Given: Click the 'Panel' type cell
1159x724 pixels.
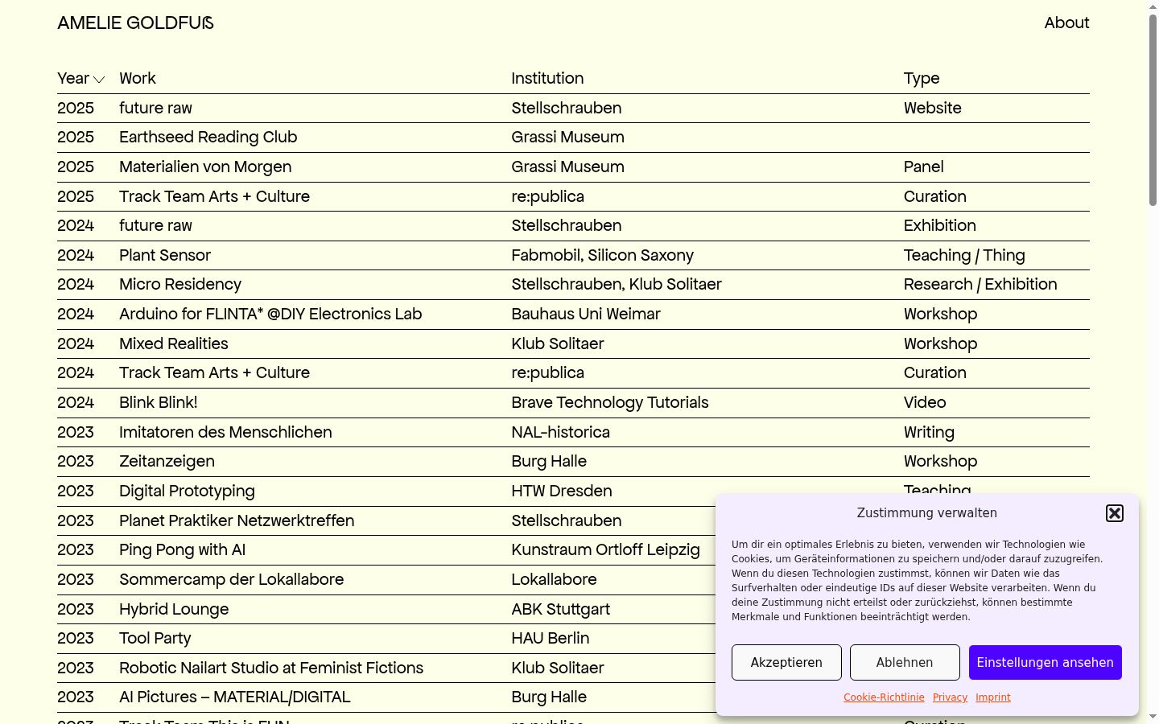Looking at the screenshot, I should point(923,167).
